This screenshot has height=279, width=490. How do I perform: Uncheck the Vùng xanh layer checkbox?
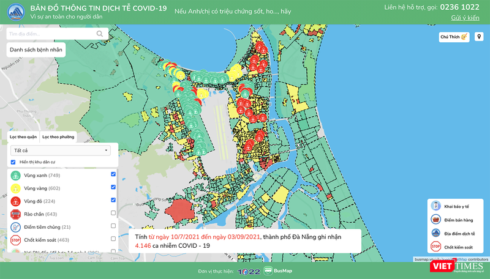(x=113, y=175)
